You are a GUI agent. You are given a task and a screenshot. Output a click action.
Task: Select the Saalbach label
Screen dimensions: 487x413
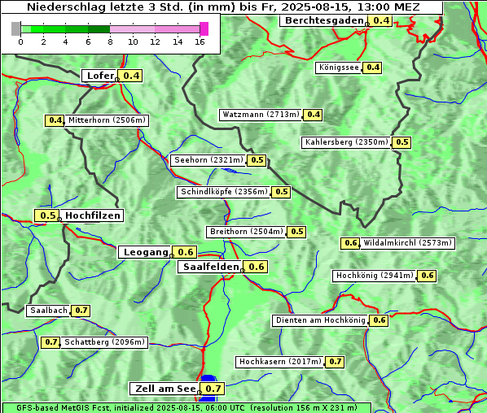(x=48, y=311)
